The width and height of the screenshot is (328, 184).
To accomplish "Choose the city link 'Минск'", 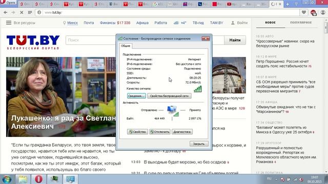I will (72, 22).
